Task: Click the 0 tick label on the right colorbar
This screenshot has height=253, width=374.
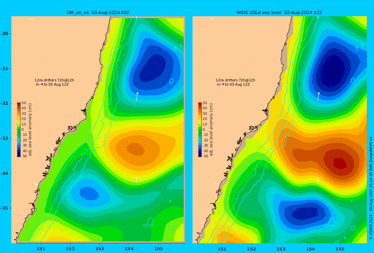Action: 204,130
